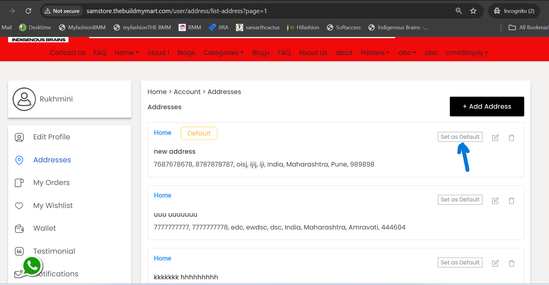
Task: Bookmark this page with the star icon
Action: pyautogui.click(x=473, y=11)
